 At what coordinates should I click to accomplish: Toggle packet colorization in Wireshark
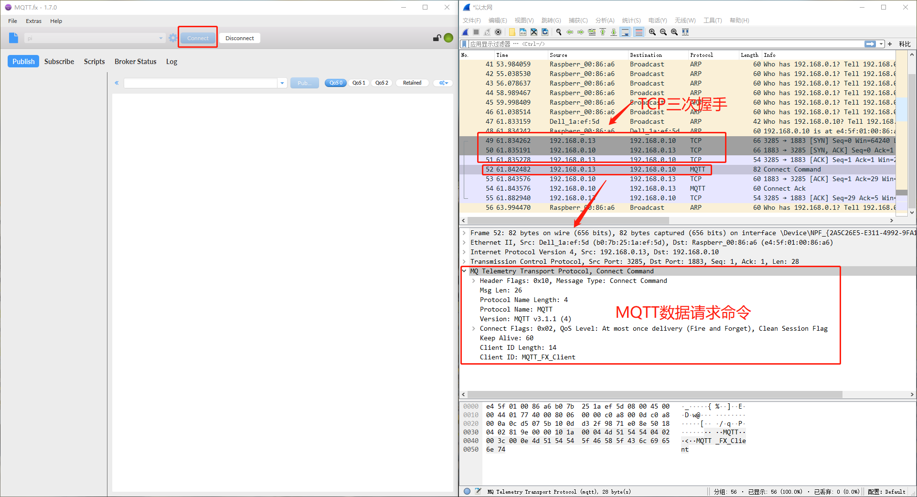639,32
